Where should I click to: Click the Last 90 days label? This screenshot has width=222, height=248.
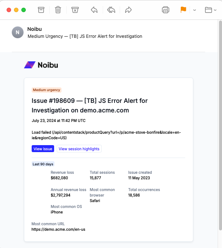43,164
